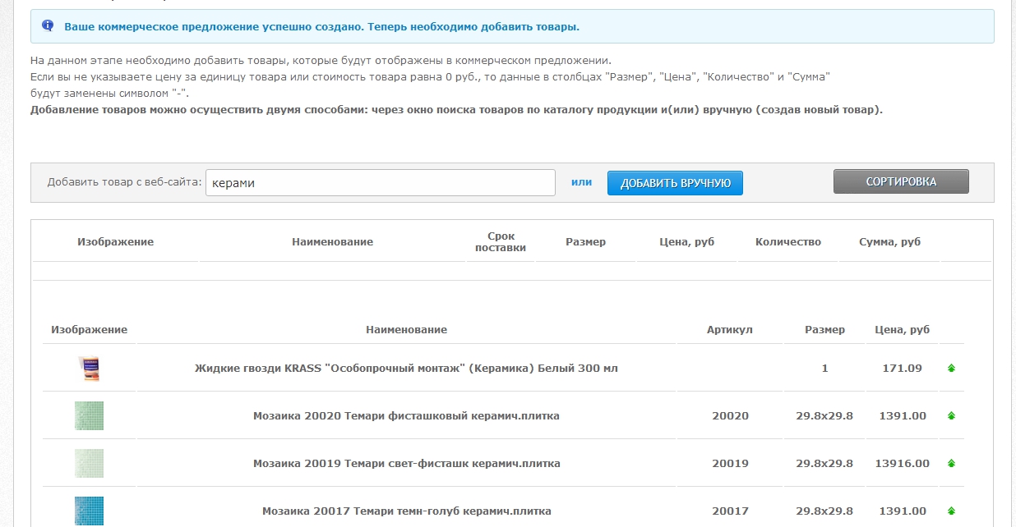Focus the product search field containing 'керами'
This screenshot has height=527, width=1016.
[x=380, y=182]
